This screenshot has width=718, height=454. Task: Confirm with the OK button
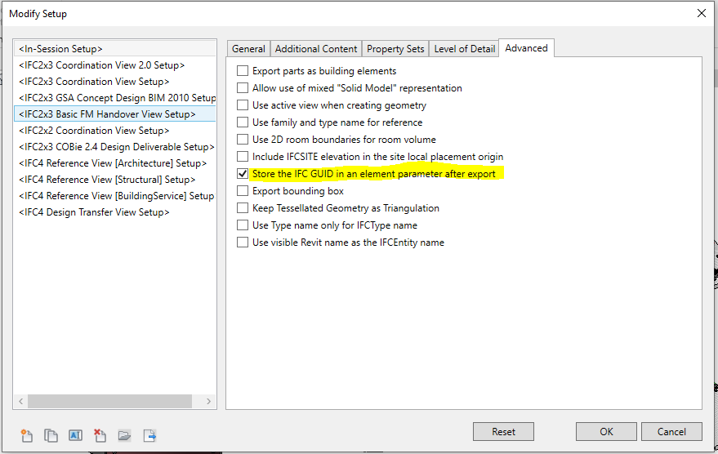(x=605, y=432)
